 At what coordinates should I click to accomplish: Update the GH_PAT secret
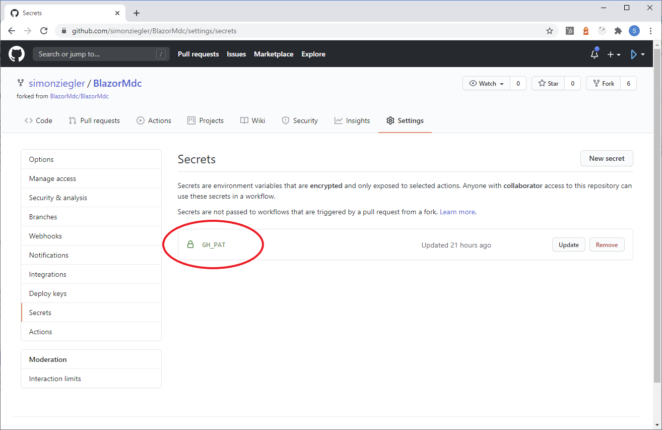click(569, 245)
